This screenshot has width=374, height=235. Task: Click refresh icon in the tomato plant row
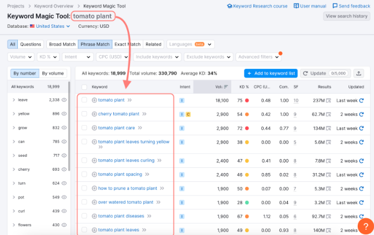coord(362,100)
